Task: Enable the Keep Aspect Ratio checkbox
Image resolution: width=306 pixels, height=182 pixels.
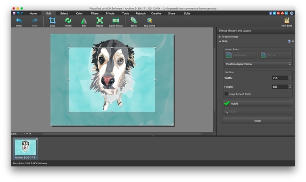Action: pos(226,94)
